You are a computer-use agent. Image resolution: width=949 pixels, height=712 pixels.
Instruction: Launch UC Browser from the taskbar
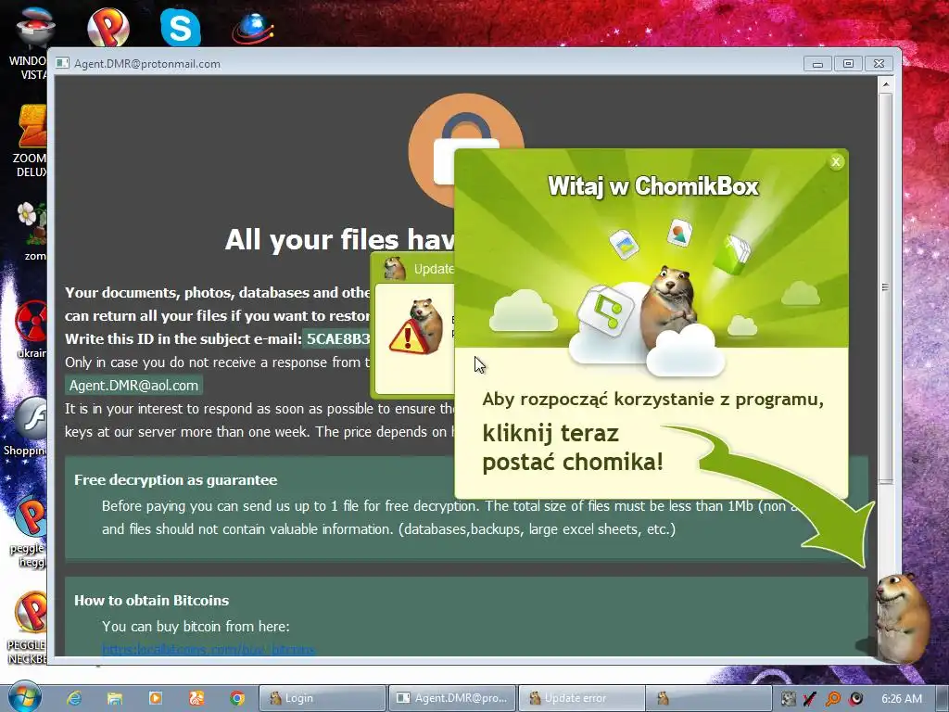(x=196, y=698)
